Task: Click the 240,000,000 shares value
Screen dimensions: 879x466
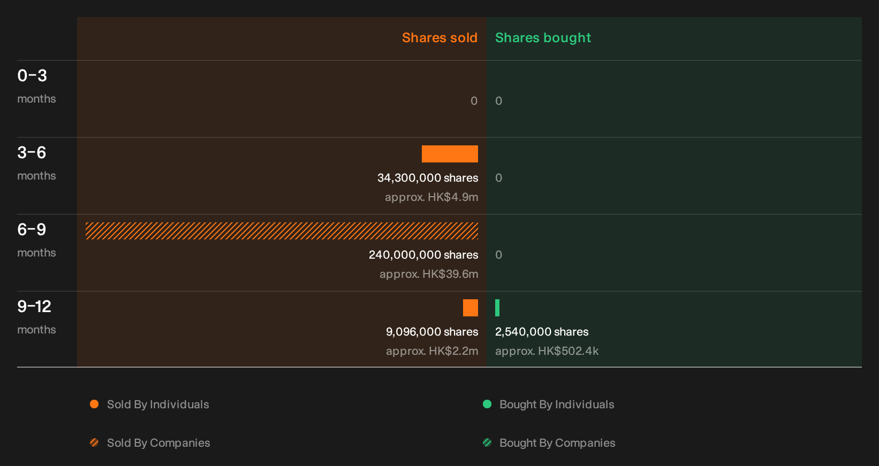Action: (x=423, y=255)
